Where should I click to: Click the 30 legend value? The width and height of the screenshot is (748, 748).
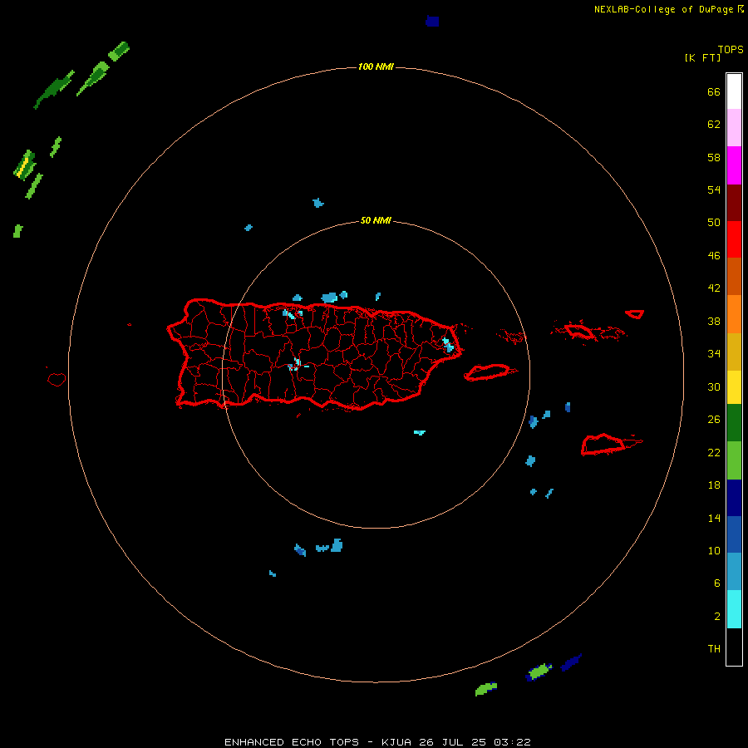(714, 386)
